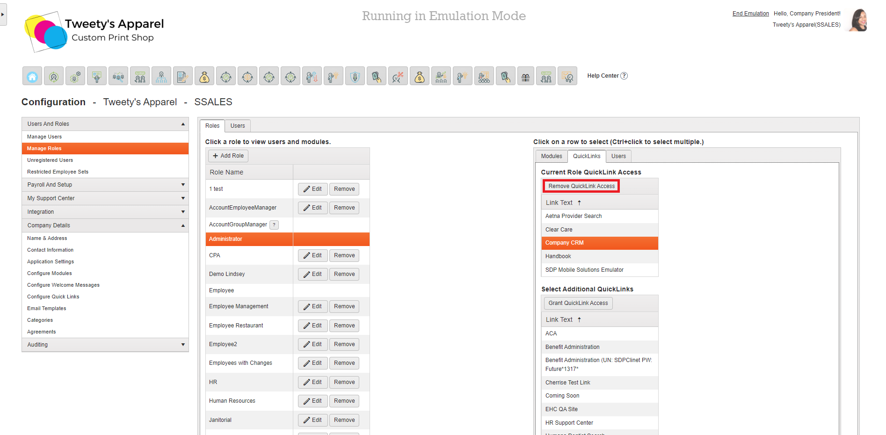The height and width of the screenshot is (435, 886).
Task: Click the question mark beside AccountGroupManager
Action: click(274, 225)
